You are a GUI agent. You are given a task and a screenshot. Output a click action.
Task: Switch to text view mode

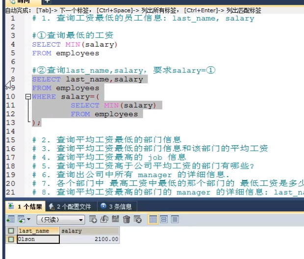pyautogui.click(x=175, y=219)
